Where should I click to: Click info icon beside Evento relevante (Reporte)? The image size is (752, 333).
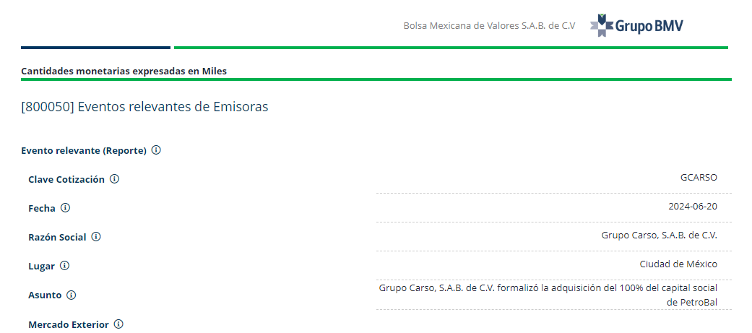156,150
